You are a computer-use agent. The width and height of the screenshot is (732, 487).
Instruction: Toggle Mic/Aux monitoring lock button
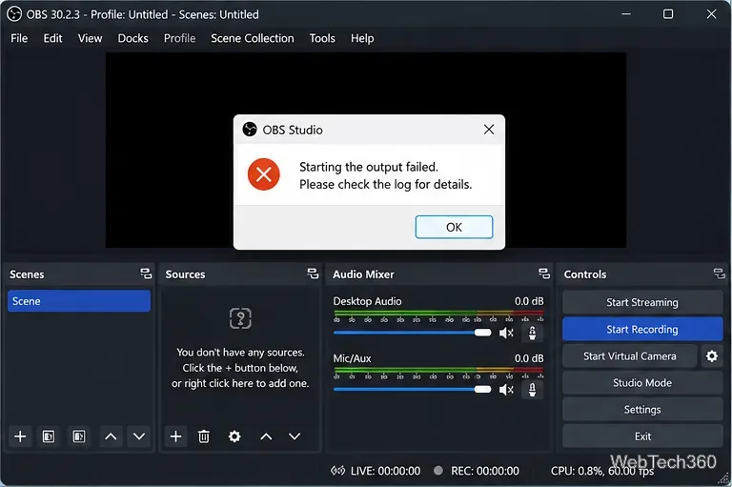[532, 390]
